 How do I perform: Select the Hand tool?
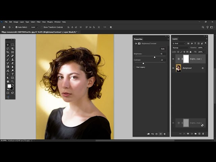(8, 81)
